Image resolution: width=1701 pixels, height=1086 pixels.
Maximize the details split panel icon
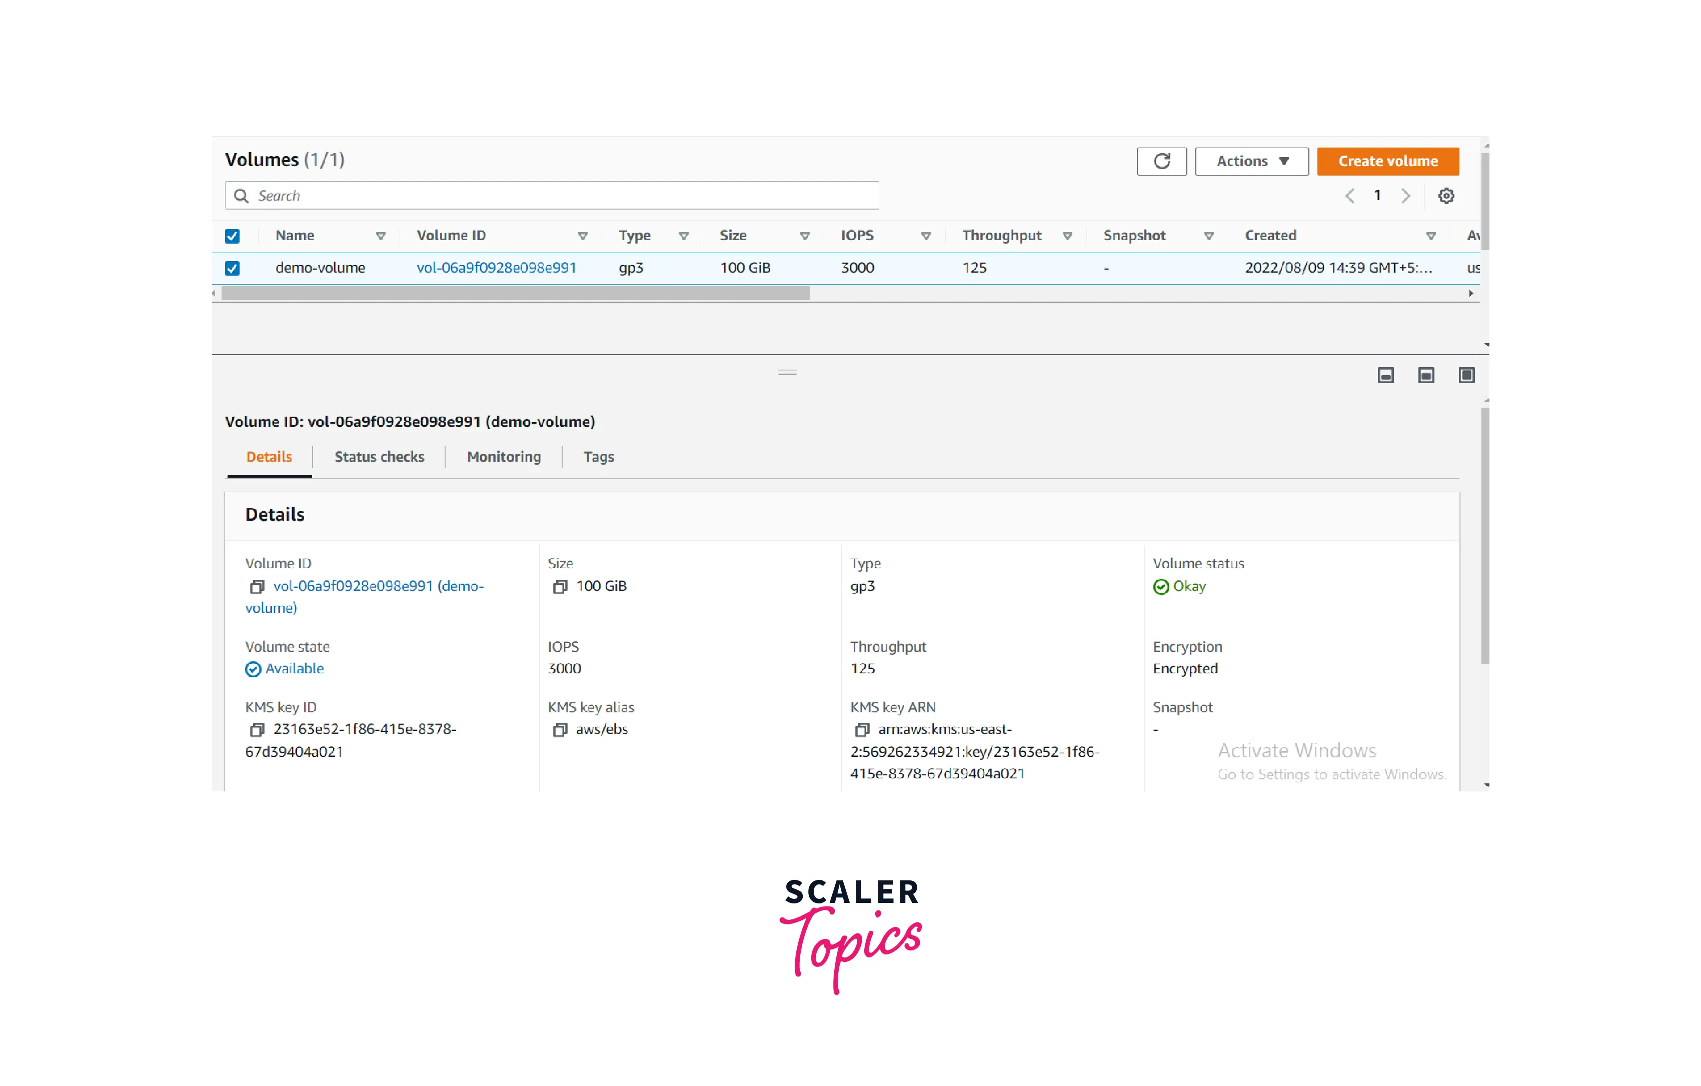(x=1466, y=375)
